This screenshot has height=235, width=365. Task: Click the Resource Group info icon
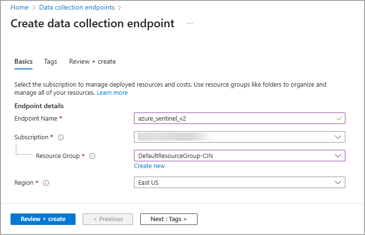pyautogui.click(x=92, y=156)
